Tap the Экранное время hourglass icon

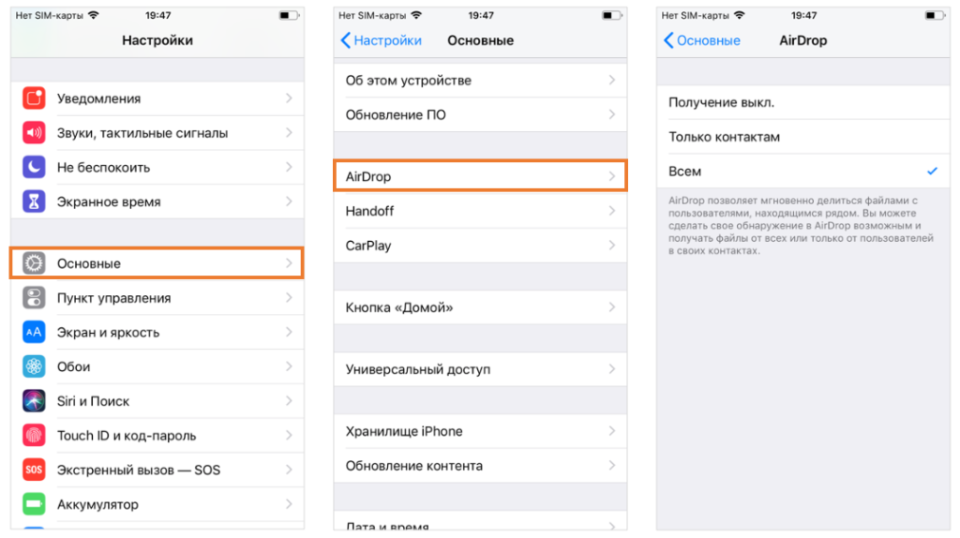[34, 202]
